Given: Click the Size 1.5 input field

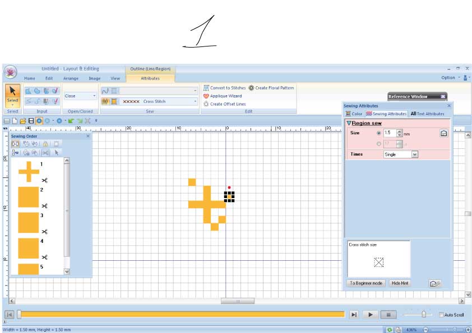Looking at the screenshot, I should tap(390, 133).
